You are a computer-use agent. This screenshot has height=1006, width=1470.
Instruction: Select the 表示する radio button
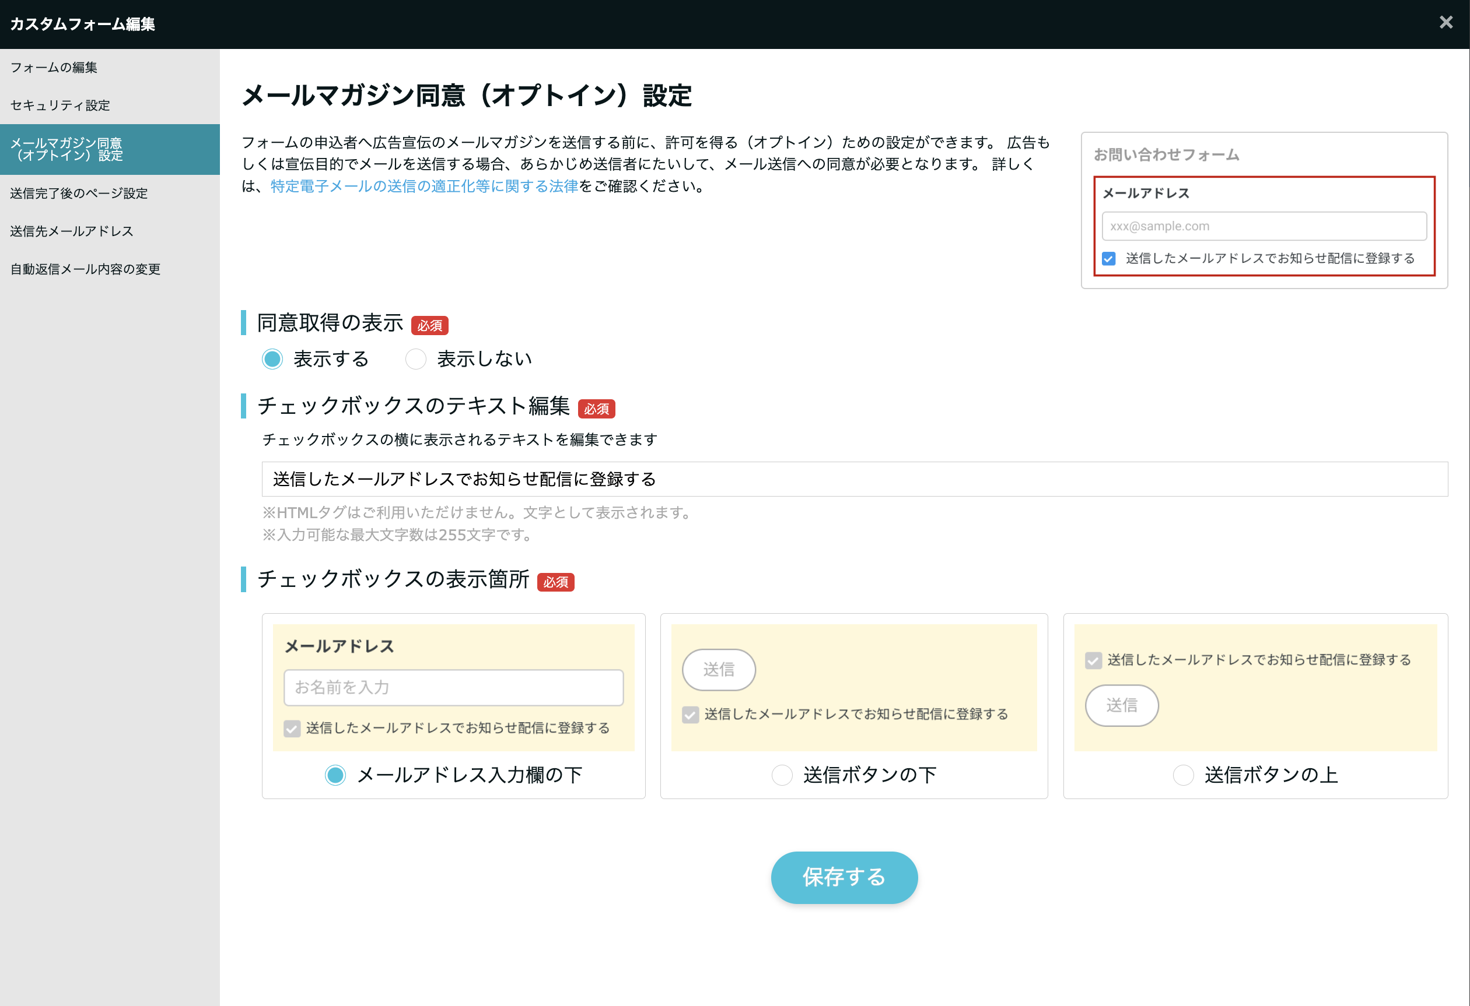[272, 359]
